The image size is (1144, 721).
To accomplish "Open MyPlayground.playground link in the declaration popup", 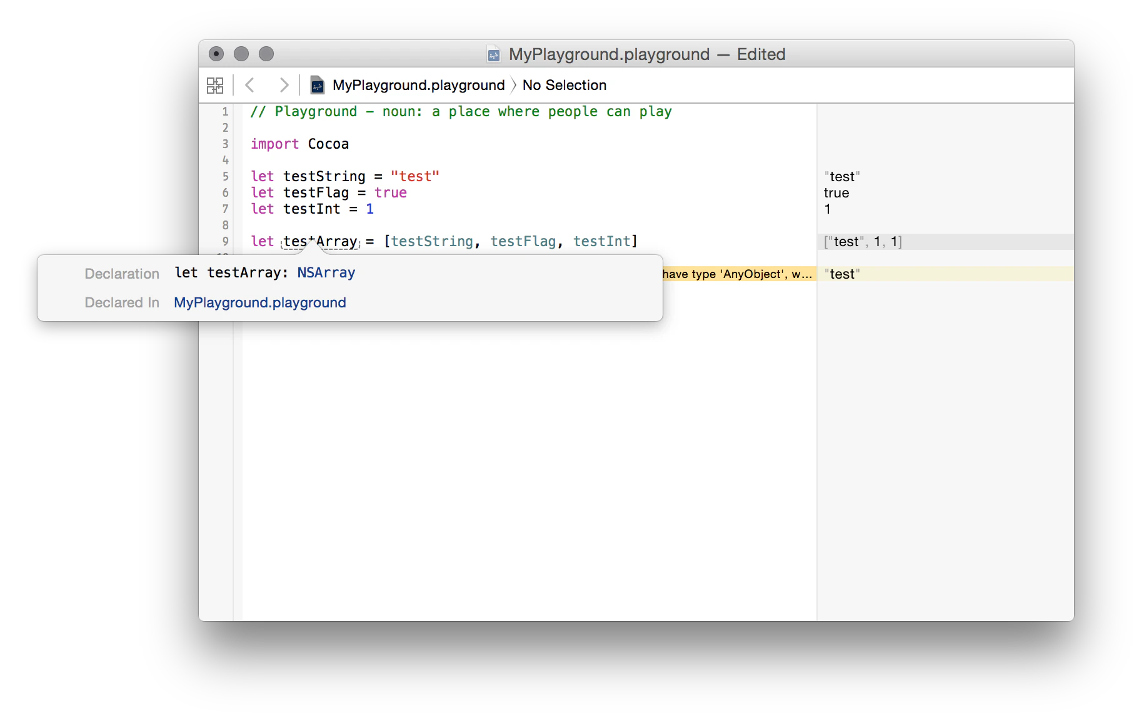I will (260, 302).
